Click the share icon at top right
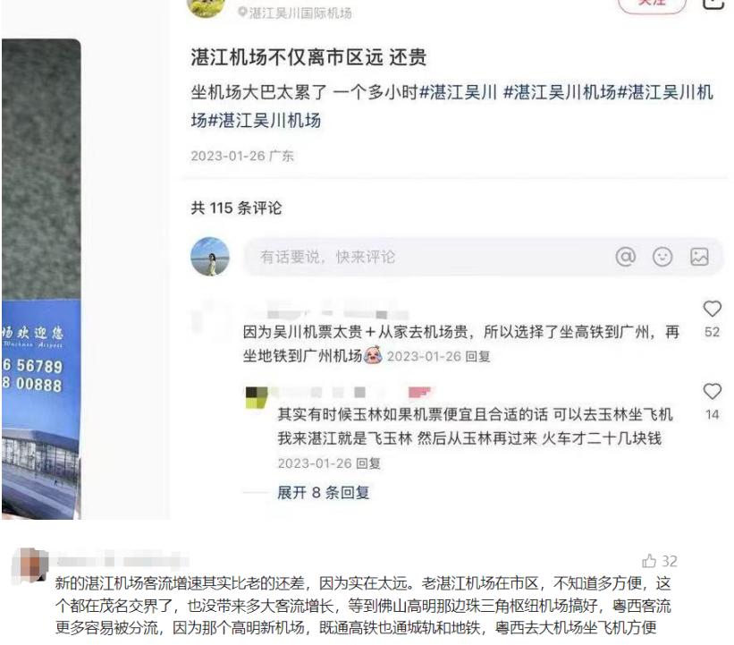The width and height of the screenshot is (734, 645). coord(715,4)
